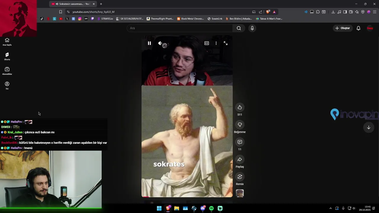Open Brave Wallet icon
The width and height of the screenshot is (379, 213).
click(351, 12)
